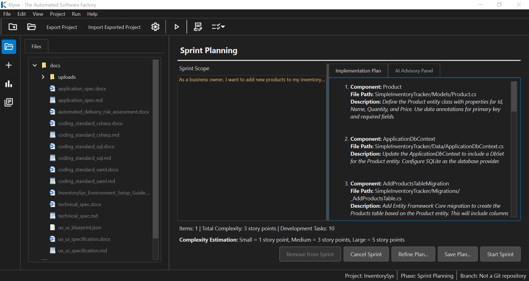Open settings via the gear icon
The width and height of the screenshot is (529, 281).
[155, 27]
